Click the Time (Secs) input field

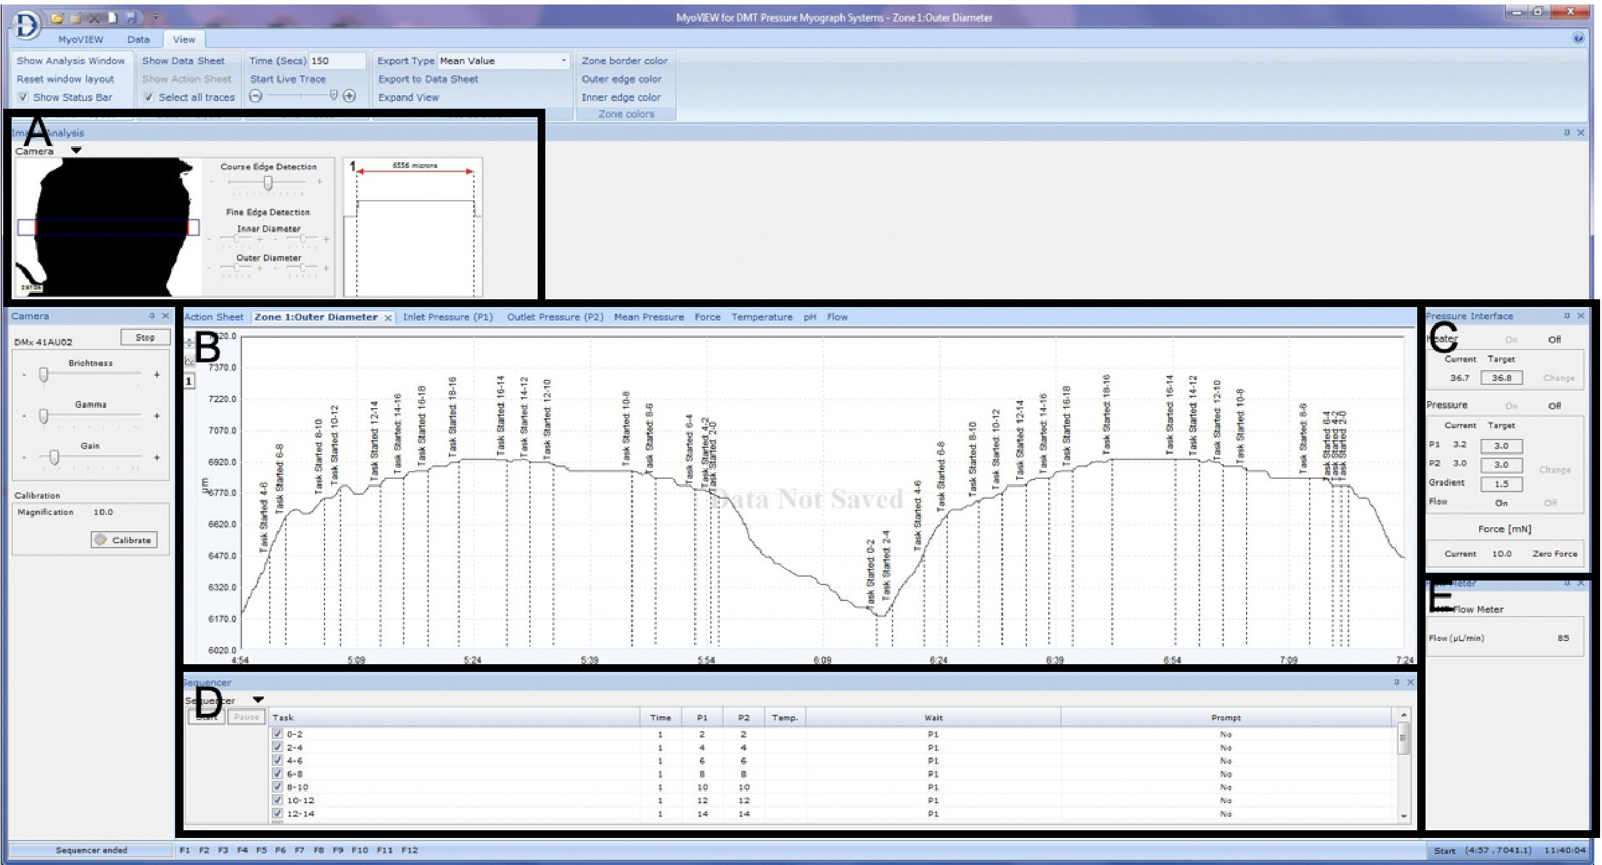pyautogui.click(x=336, y=60)
